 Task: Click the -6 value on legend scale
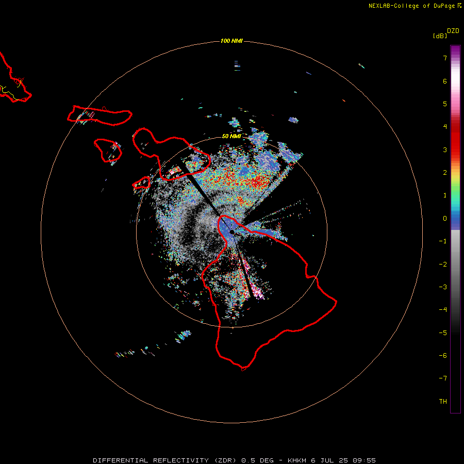[x=443, y=356]
